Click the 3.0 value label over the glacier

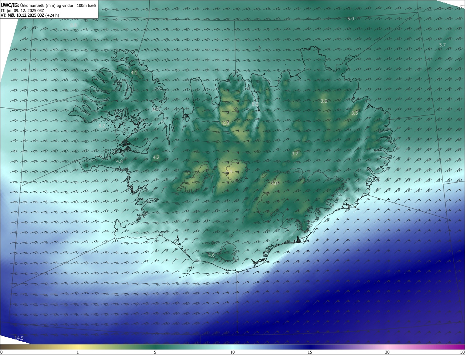274,184
